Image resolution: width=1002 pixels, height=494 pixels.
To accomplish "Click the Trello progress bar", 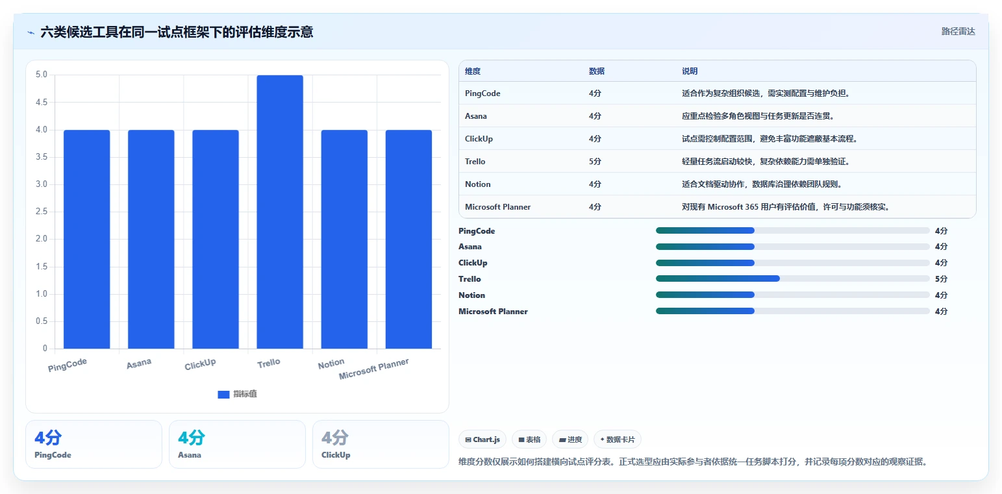I will pos(793,278).
